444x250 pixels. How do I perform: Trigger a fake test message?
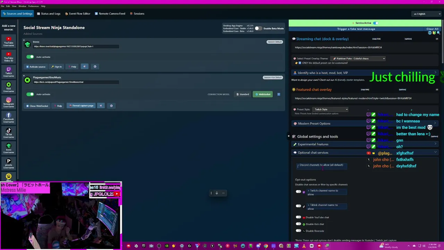point(356,29)
